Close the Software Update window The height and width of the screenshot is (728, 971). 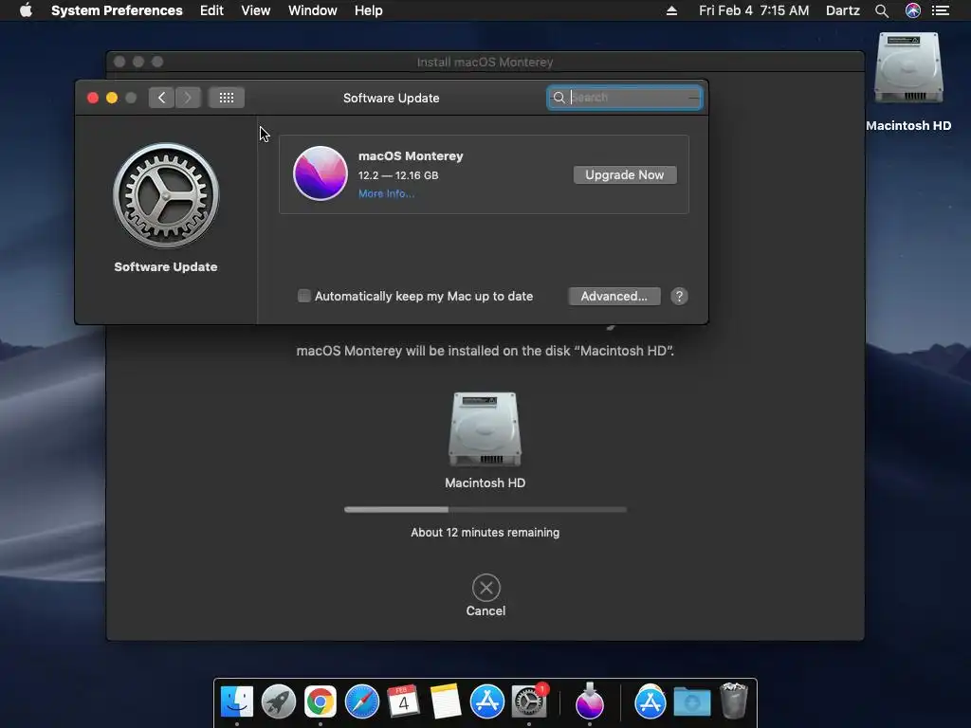(93, 98)
